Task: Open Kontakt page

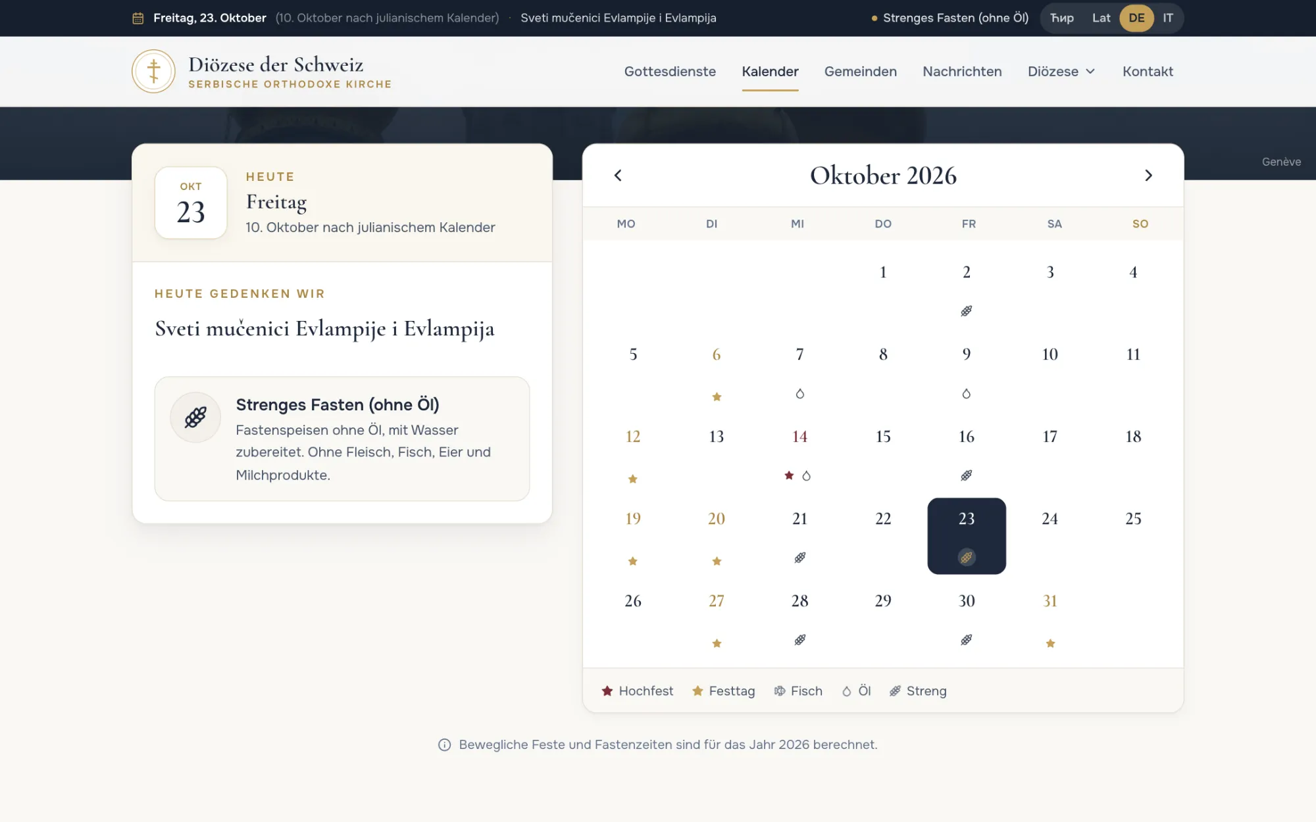Action: pos(1148,71)
